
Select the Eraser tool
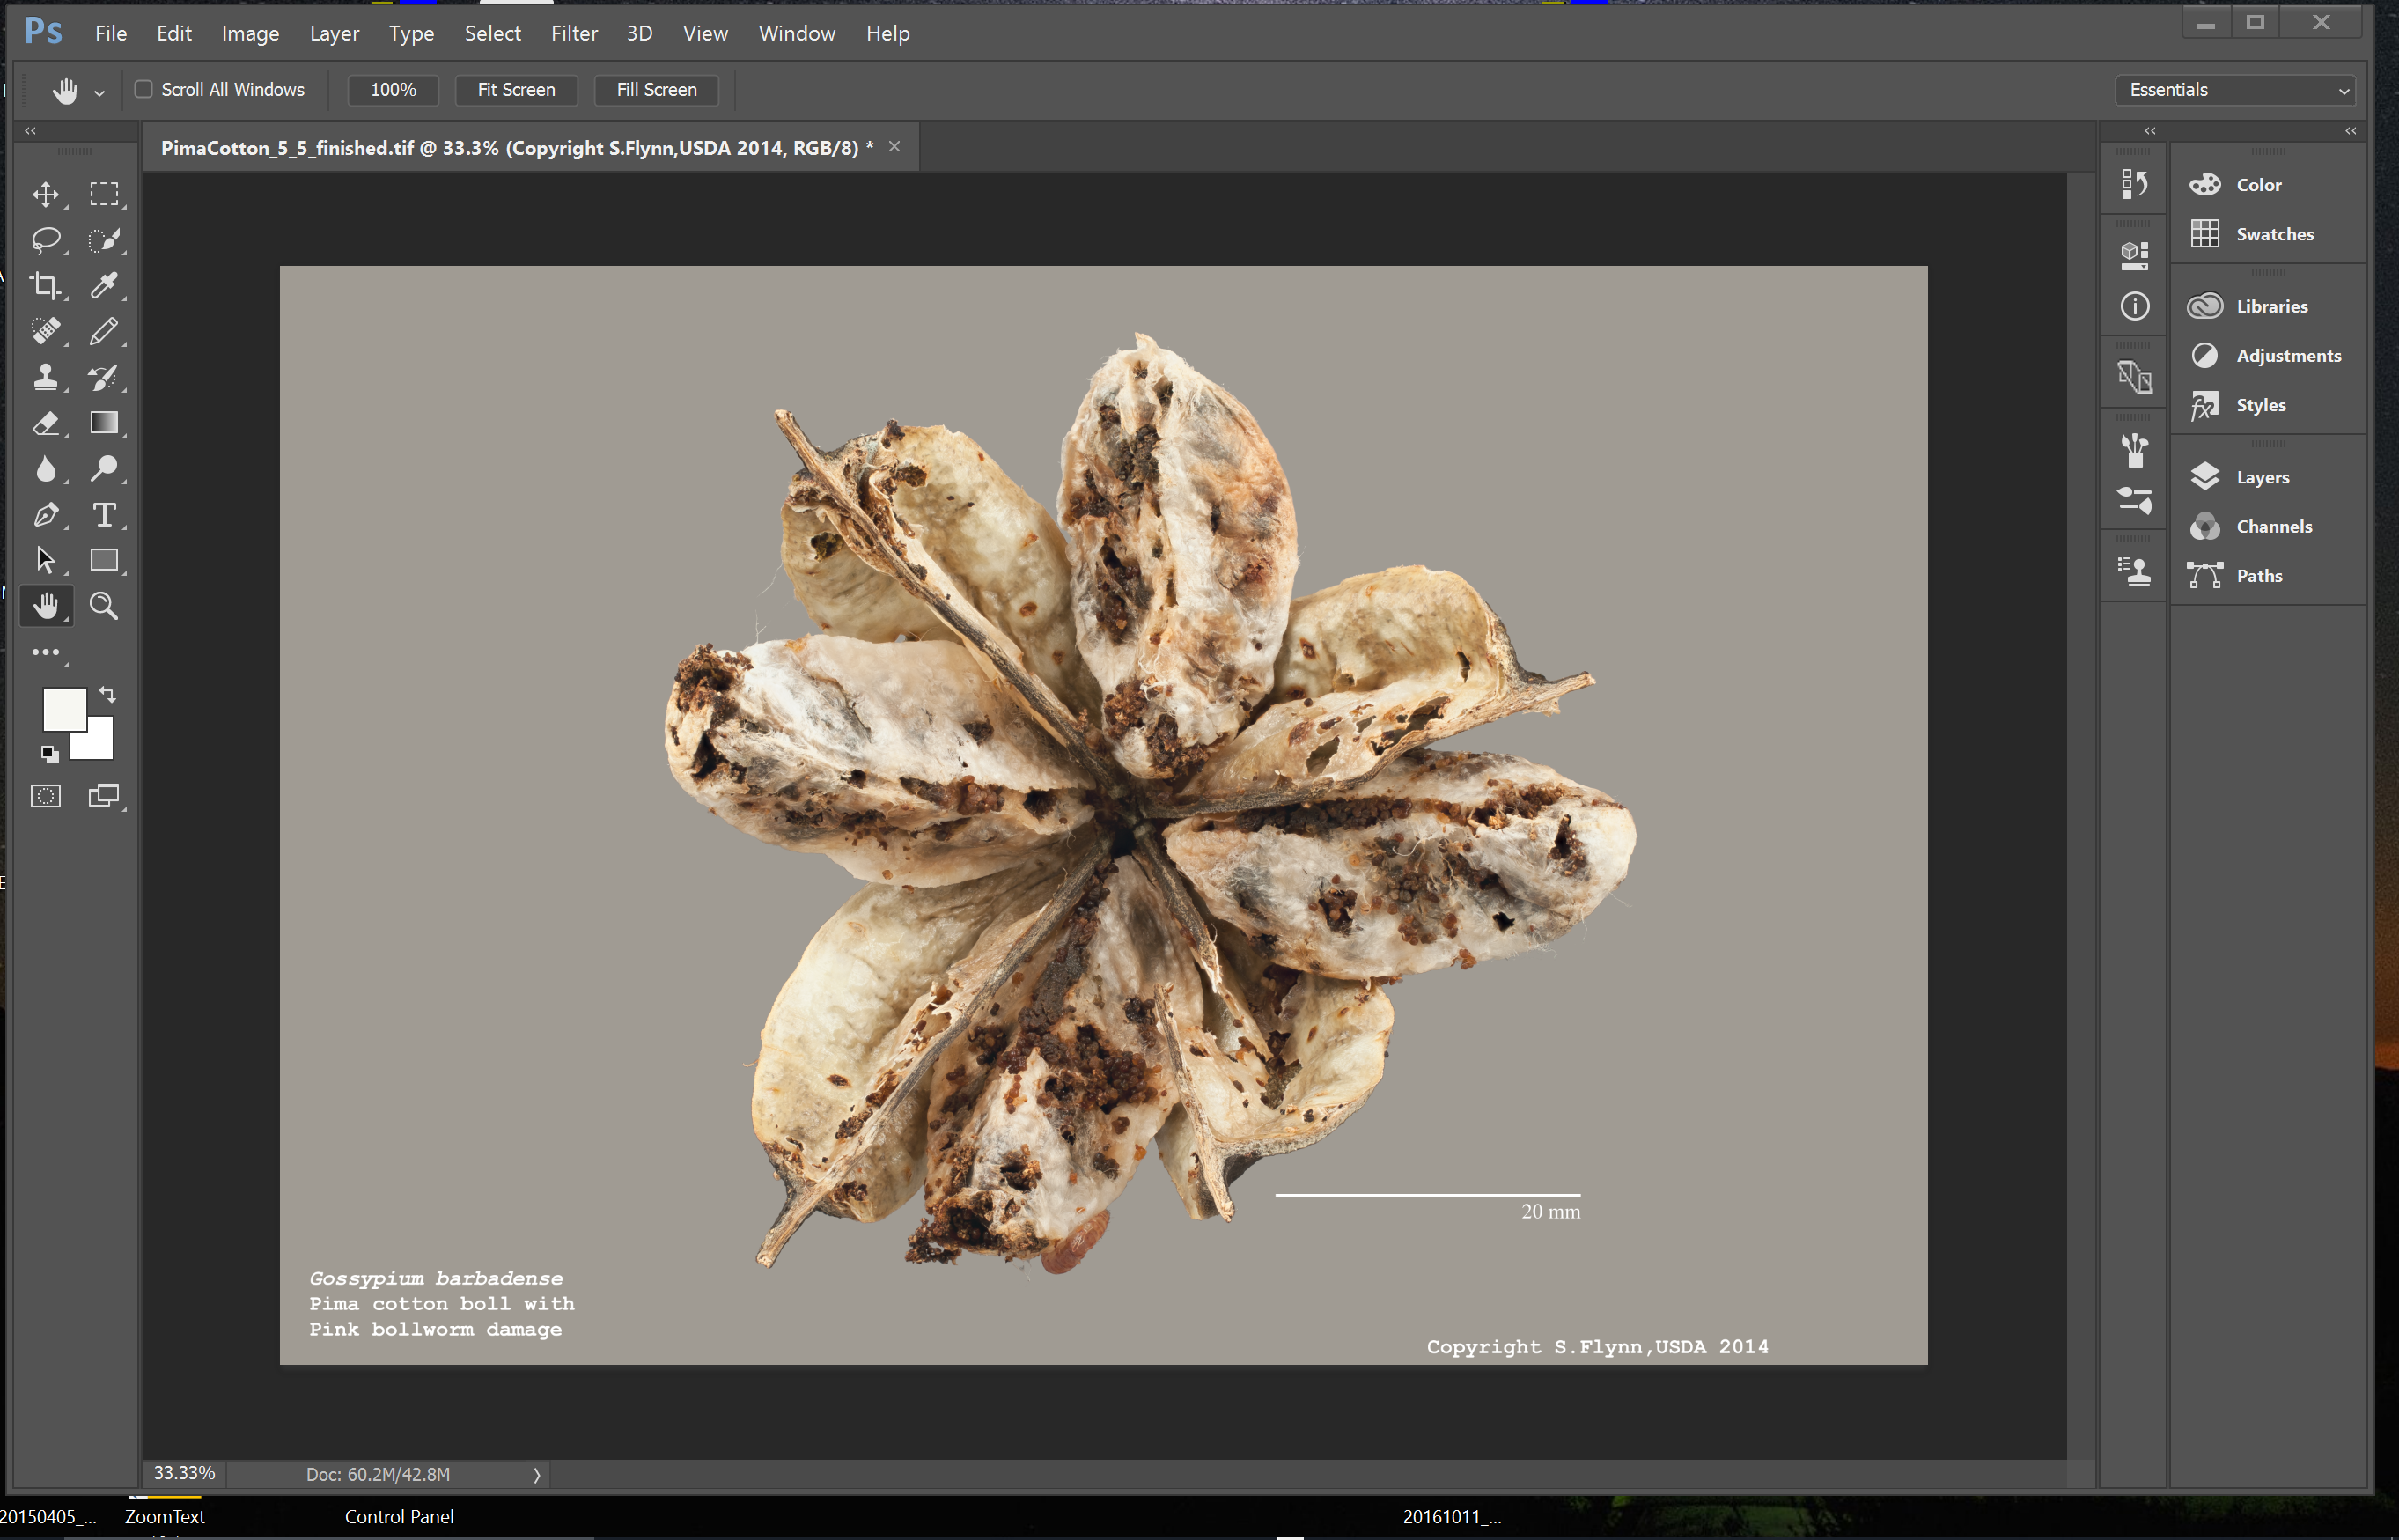coord(46,423)
